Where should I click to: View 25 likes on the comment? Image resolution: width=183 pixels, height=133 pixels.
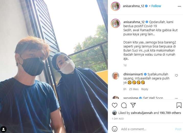134,89
